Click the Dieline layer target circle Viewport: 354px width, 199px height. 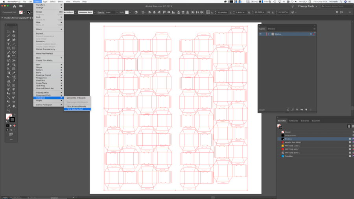(311, 34)
